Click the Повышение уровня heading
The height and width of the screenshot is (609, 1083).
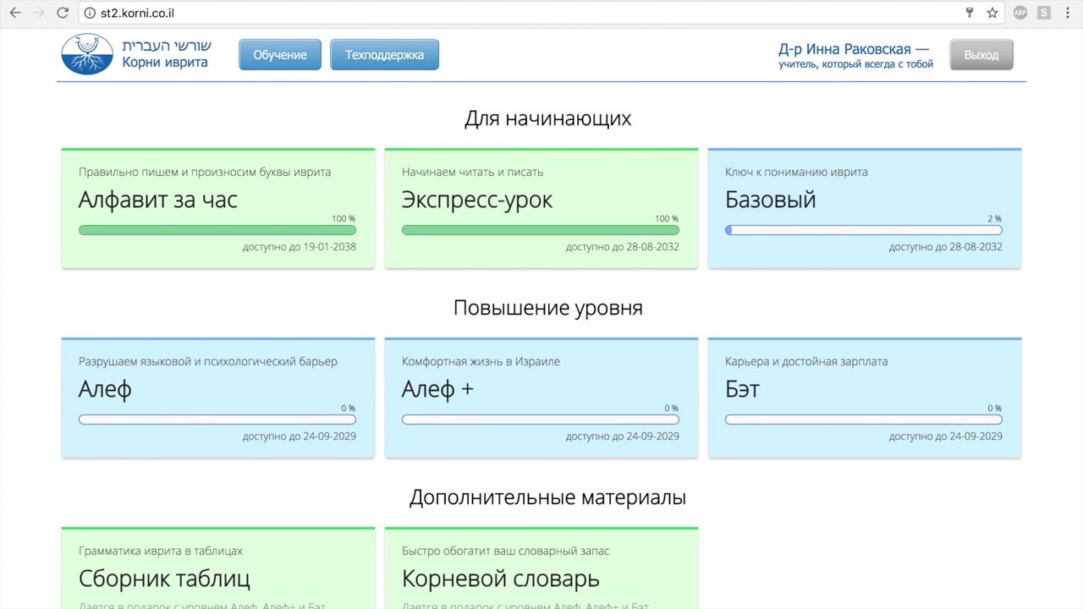tap(547, 307)
